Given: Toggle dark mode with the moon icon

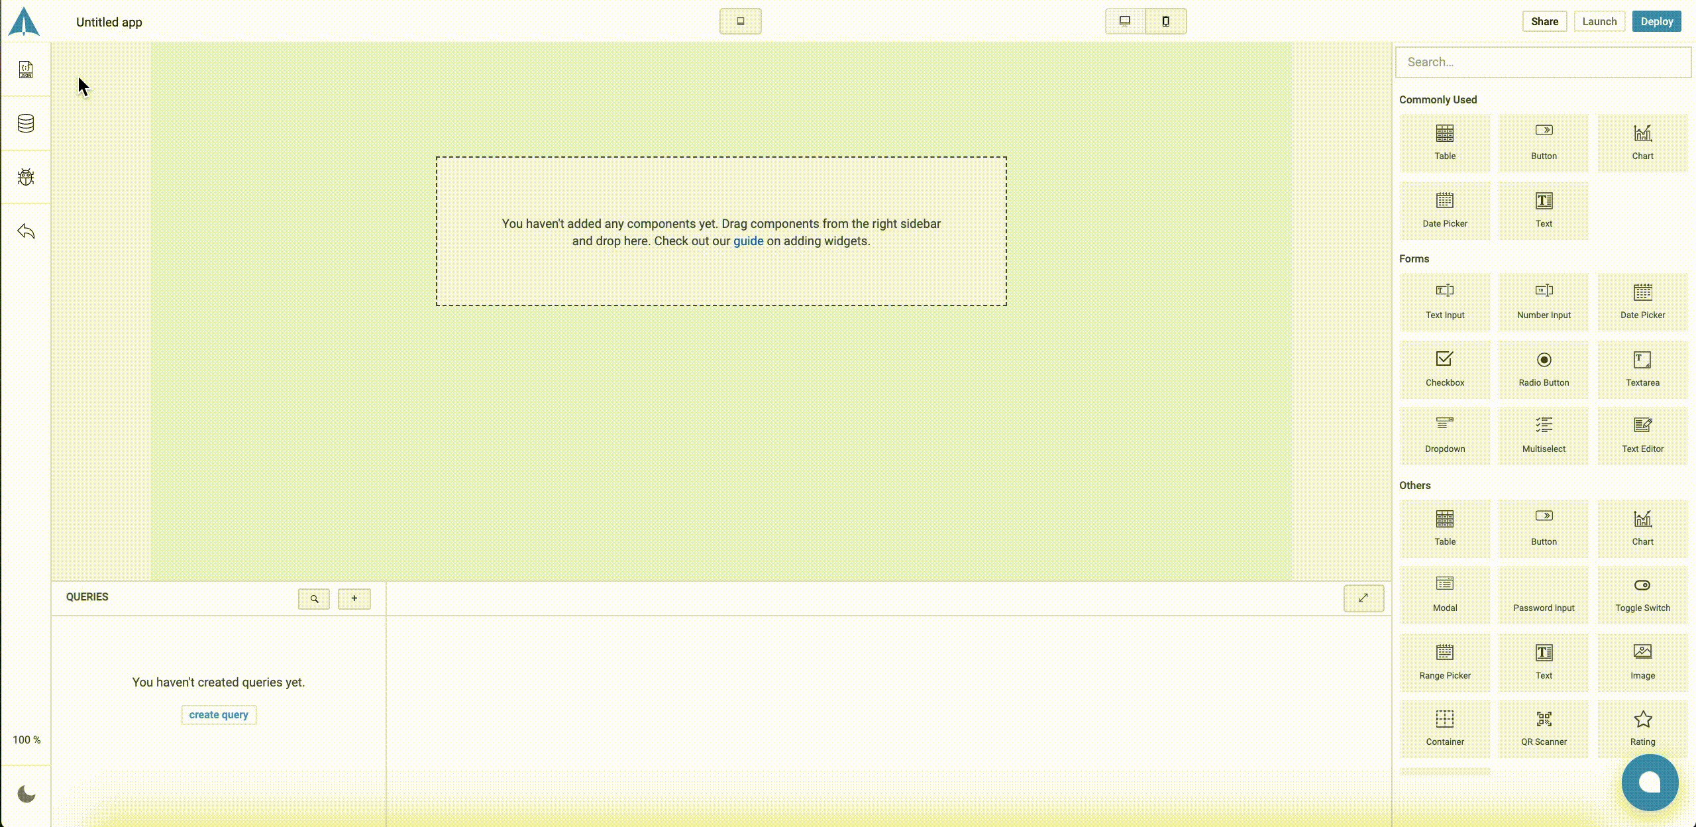Looking at the screenshot, I should [x=26, y=794].
